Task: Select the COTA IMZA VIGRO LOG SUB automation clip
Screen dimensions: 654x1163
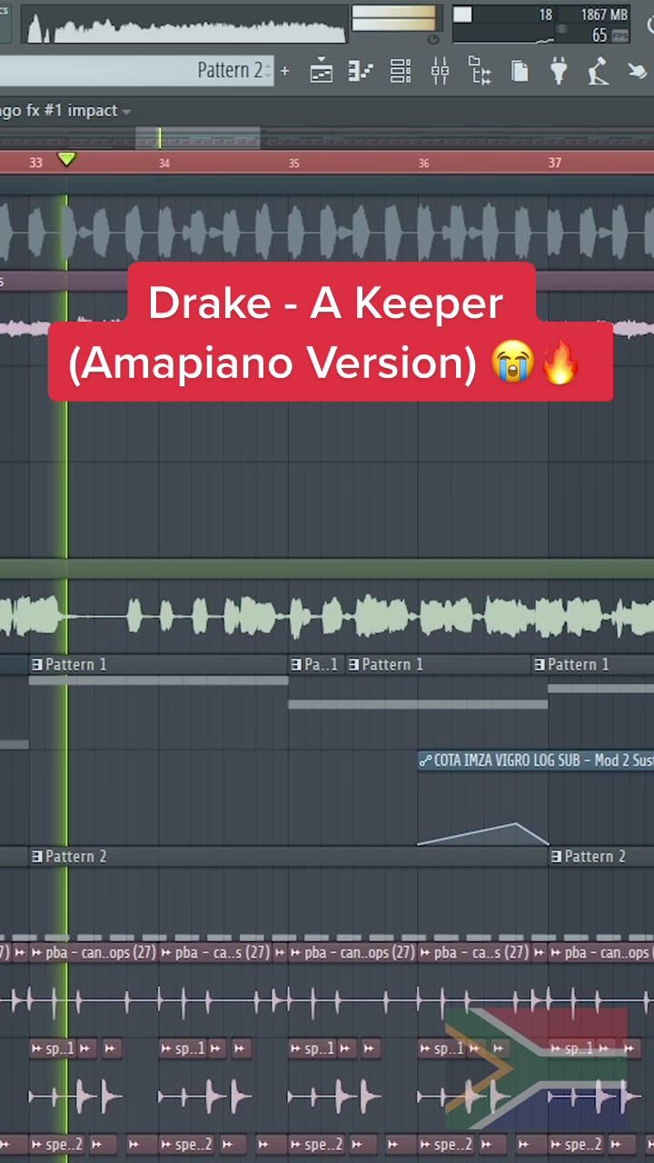Action: point(536,760)
